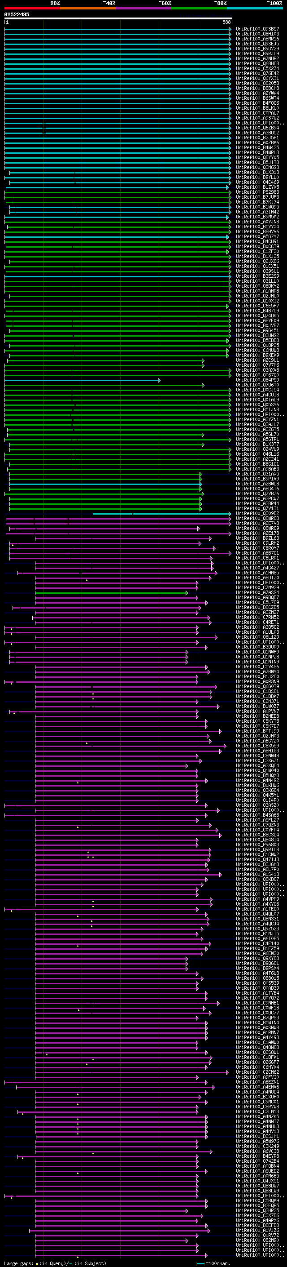Select hit UniRef100_B7KJ74

[257, 202]
